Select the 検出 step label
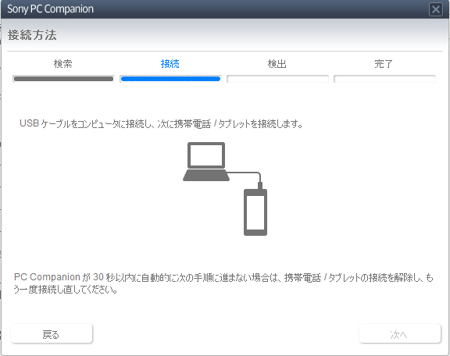 pos(277,64)
